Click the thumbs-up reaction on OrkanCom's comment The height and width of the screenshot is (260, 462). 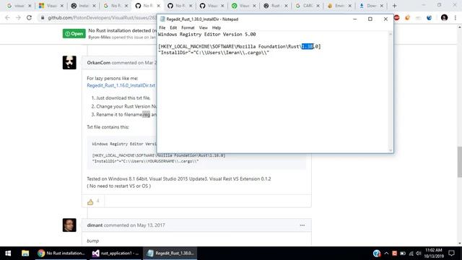(90, 202)
